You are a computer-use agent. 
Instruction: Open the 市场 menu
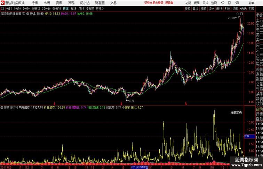[x=47, y=3]
